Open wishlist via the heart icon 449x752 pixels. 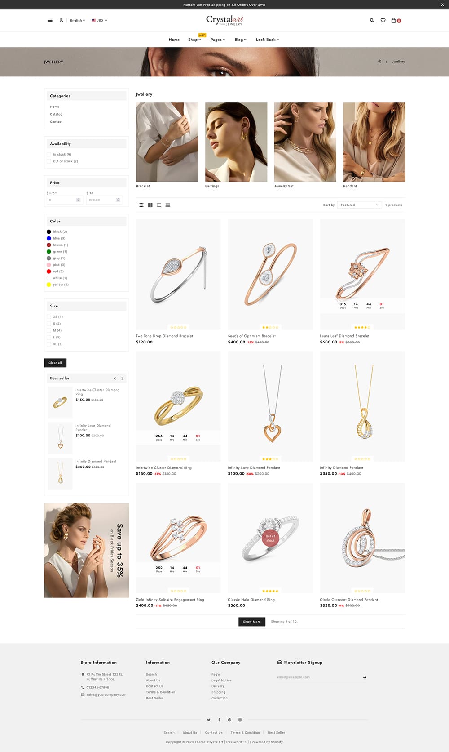pos(383,20)
